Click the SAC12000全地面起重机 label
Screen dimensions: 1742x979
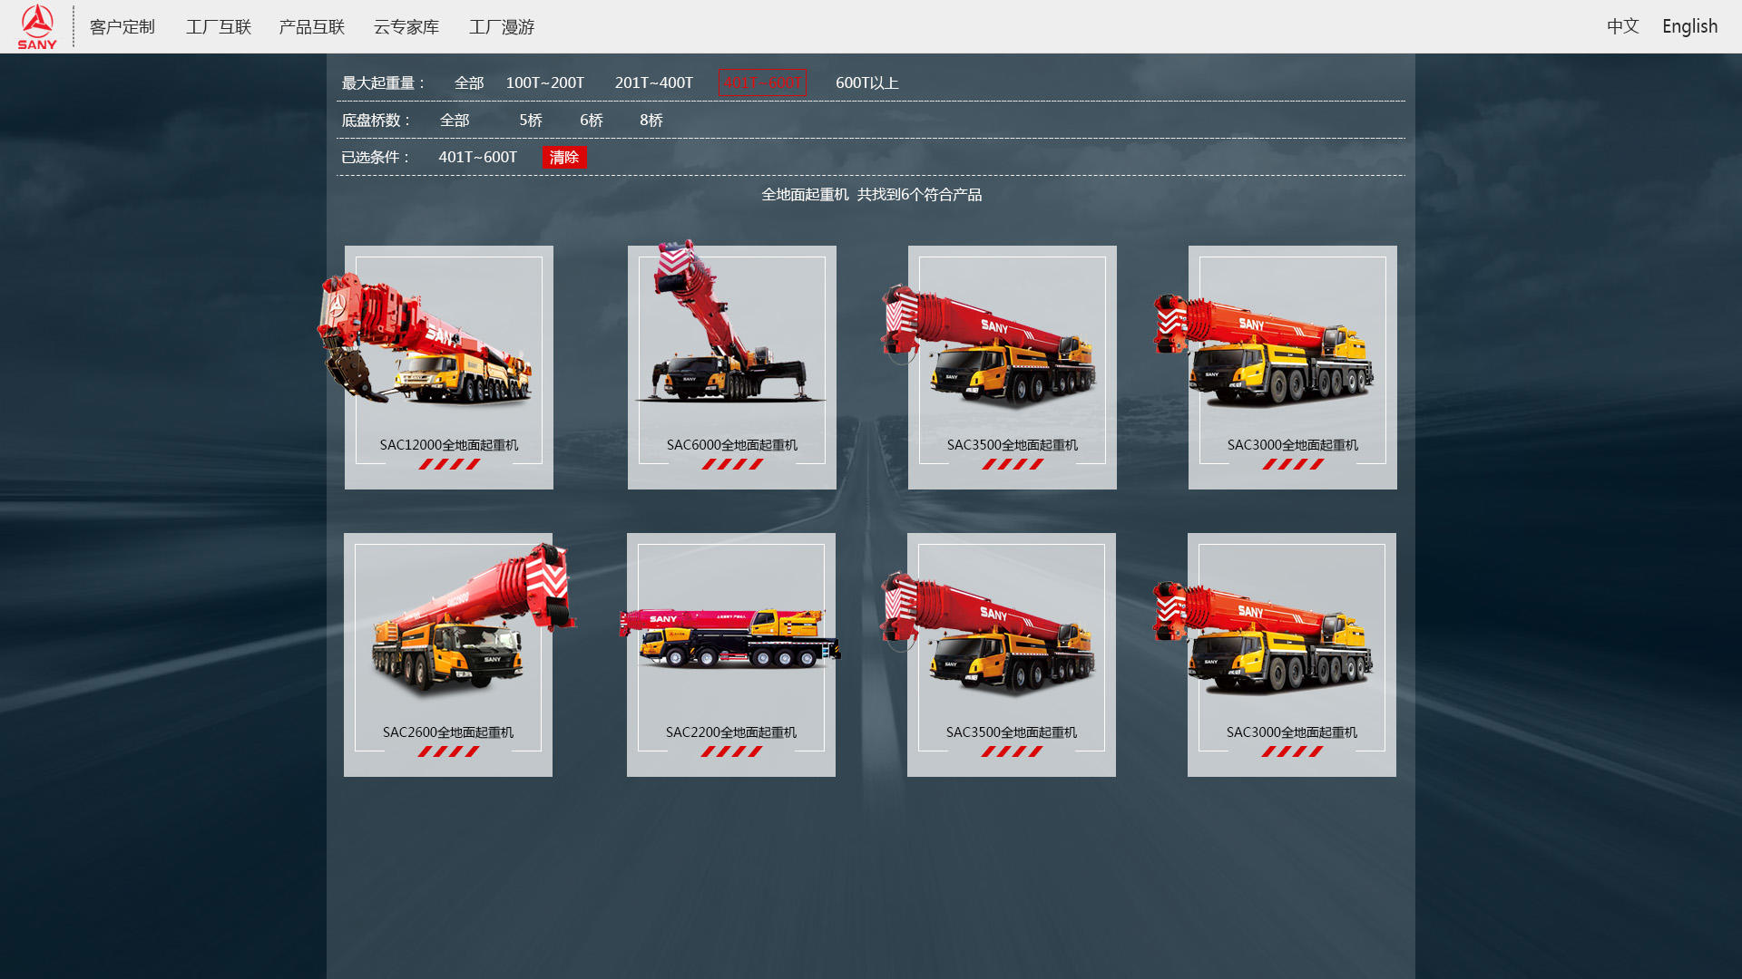coord(449,445)
